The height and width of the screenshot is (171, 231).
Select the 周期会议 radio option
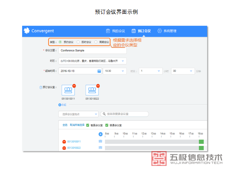click(96, 42)
